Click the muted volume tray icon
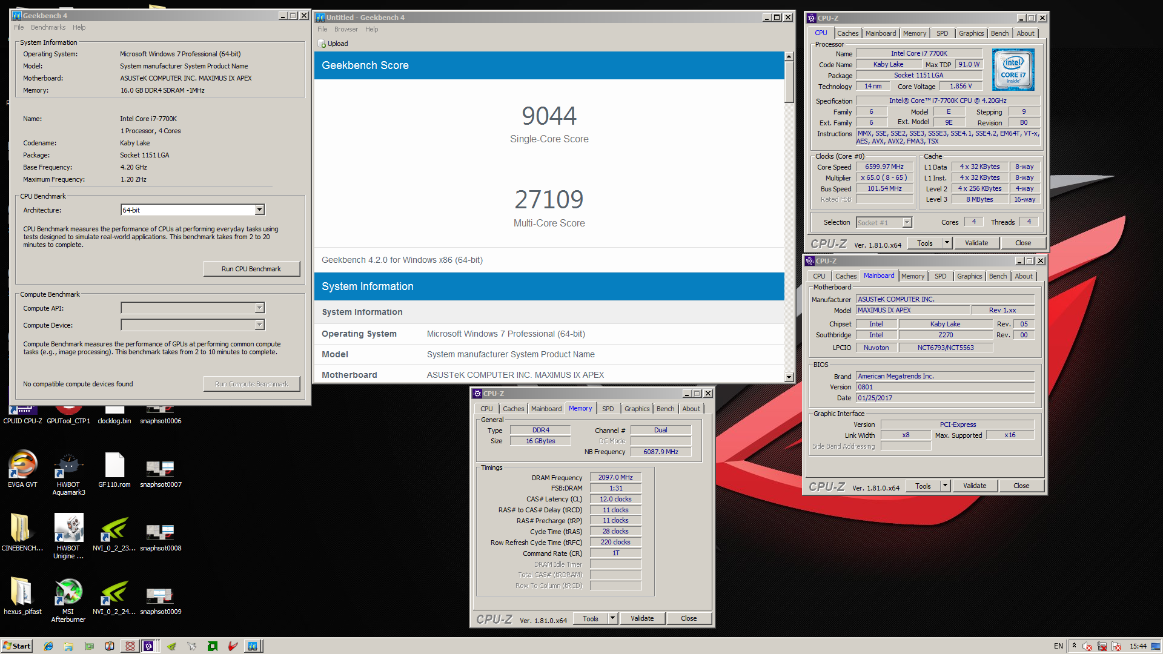The image size is (1163, 654). pos(1087,646)
